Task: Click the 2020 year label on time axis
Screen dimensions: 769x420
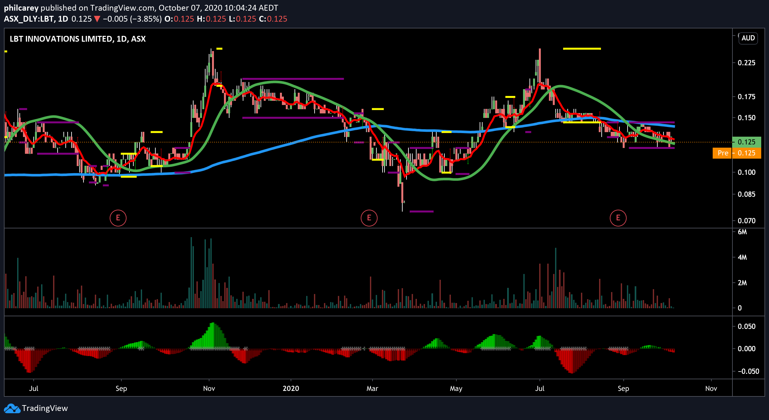Action: point(291,389)
